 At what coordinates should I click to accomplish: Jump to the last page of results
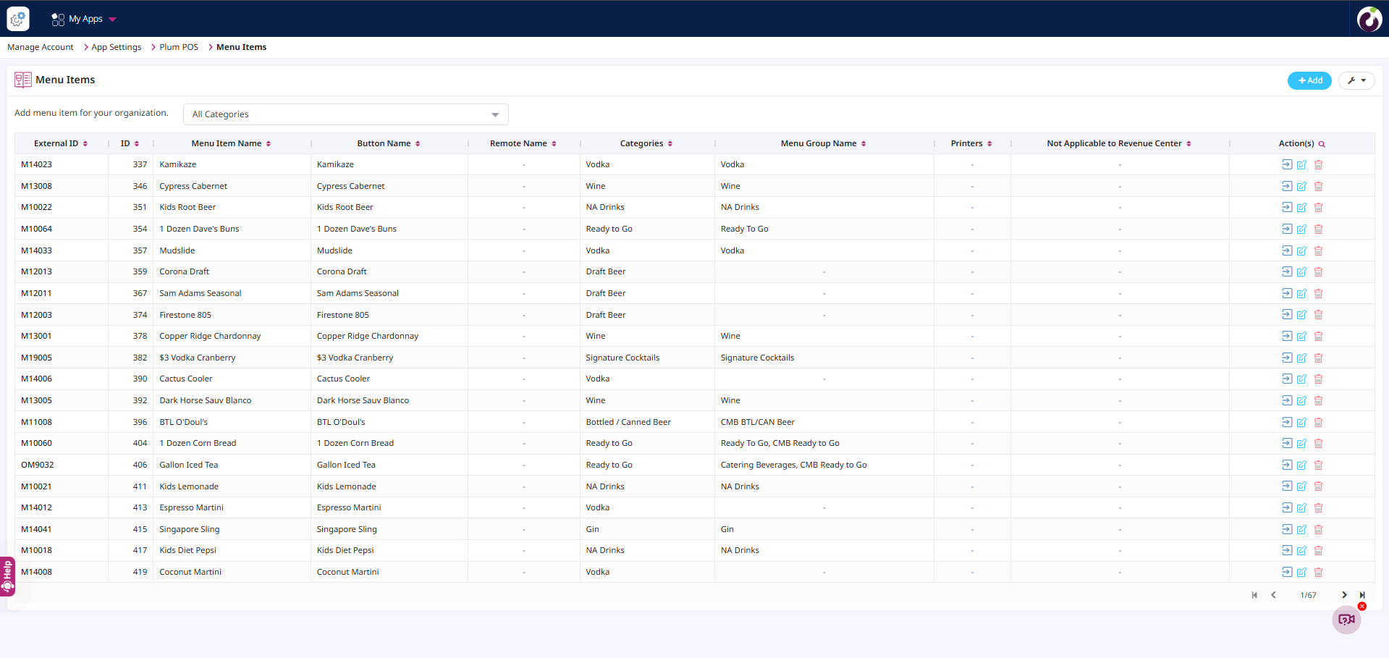1362,595
